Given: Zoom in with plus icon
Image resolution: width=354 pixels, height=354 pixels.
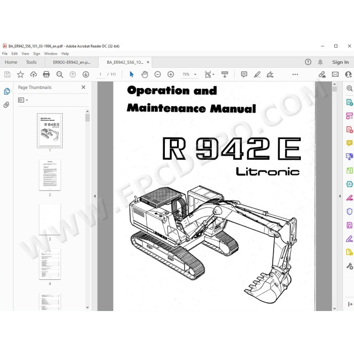Looking at the screenshot, I should pos(171,74).
